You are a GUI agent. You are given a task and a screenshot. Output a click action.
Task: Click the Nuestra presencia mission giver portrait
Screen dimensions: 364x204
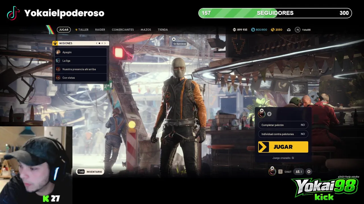pos(58,69)
